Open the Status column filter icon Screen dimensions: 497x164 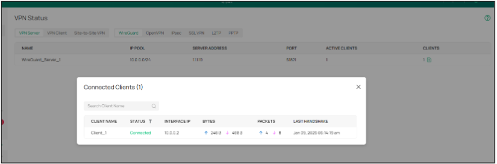click(x=150, y=121)
